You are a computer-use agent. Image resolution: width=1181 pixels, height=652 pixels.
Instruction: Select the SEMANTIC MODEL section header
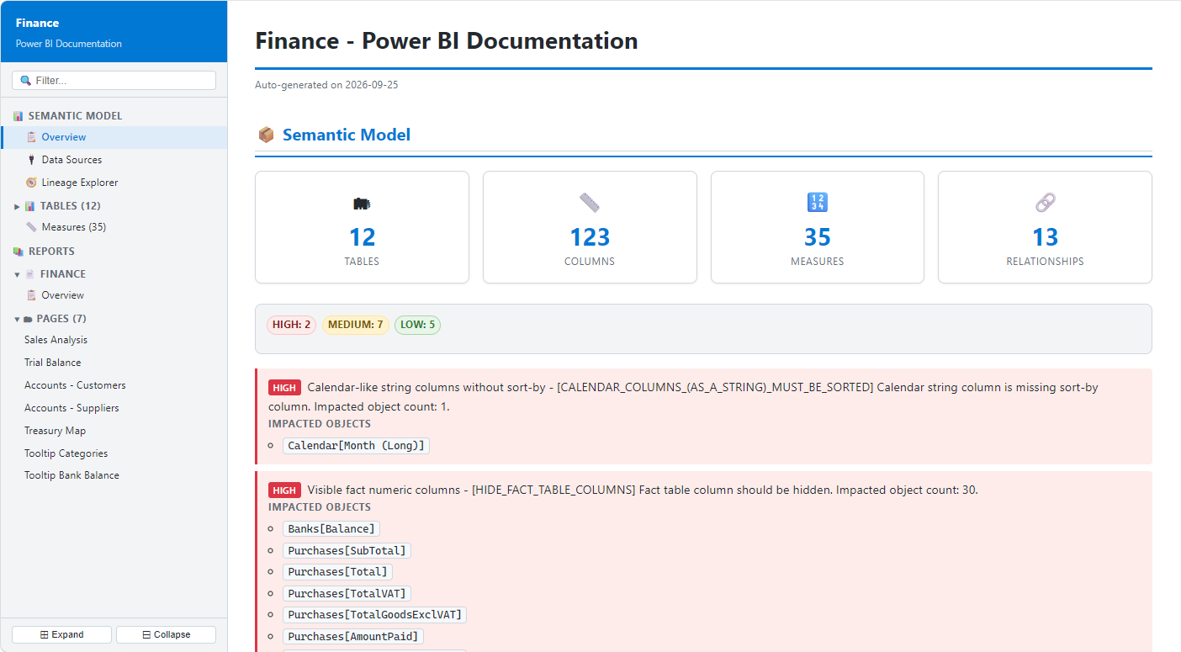[x=75, y=116]
